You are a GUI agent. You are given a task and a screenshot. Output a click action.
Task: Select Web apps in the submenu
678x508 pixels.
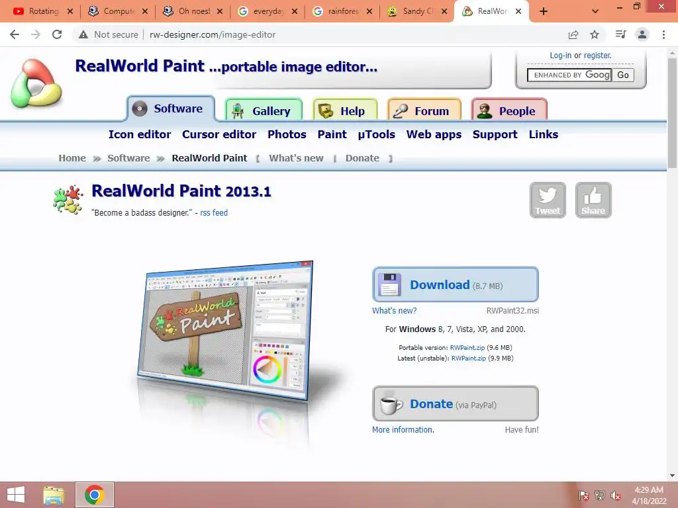(434, 134)
